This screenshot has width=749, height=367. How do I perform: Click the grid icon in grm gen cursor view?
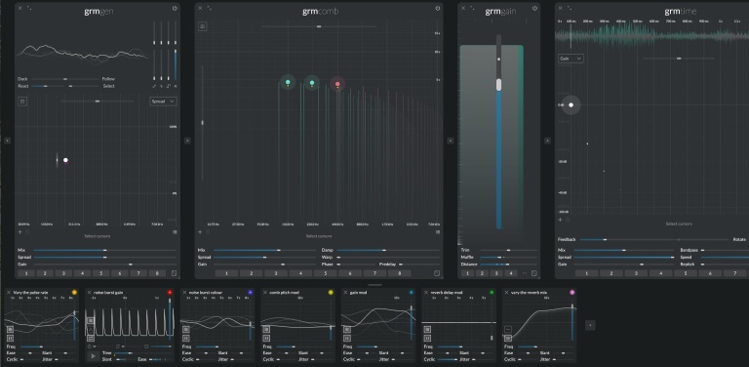click(22, 102)
